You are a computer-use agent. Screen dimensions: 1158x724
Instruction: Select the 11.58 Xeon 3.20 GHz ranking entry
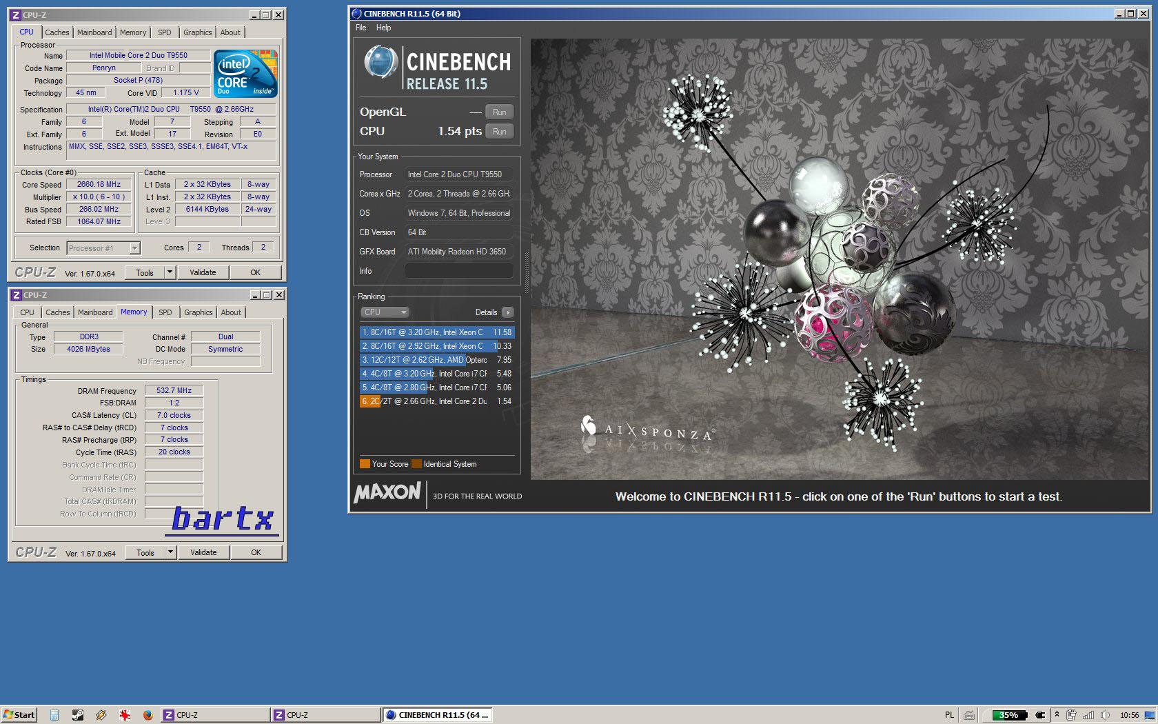(x=436, y=332)
